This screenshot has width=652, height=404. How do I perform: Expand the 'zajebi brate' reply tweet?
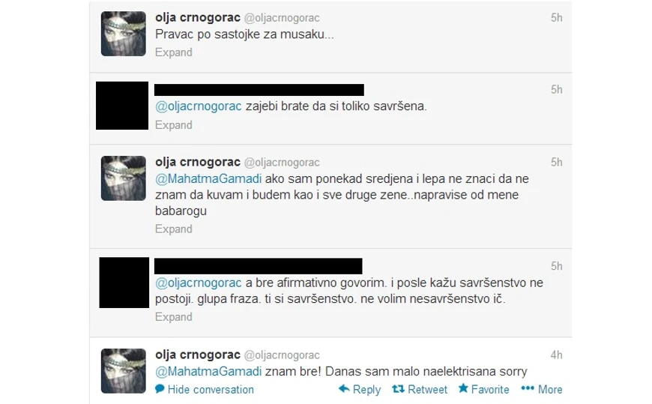[173, 125]
